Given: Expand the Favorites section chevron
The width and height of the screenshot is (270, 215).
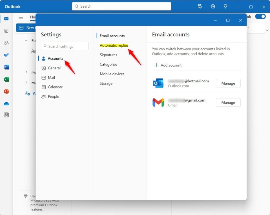Looking at the screenshot, I should tap(26, 40).
